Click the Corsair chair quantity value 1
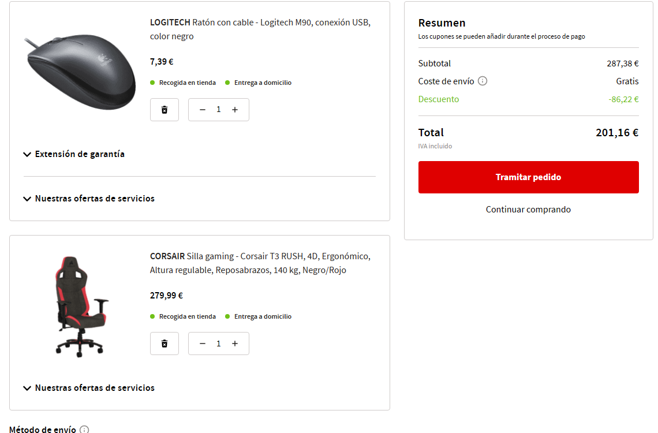658x433 pixels. (219, 344)
